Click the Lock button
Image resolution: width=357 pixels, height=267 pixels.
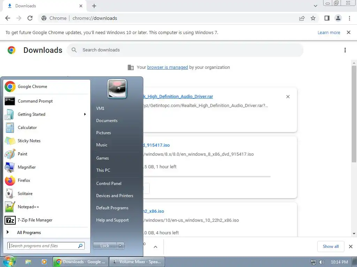click(x=105, y=246)
